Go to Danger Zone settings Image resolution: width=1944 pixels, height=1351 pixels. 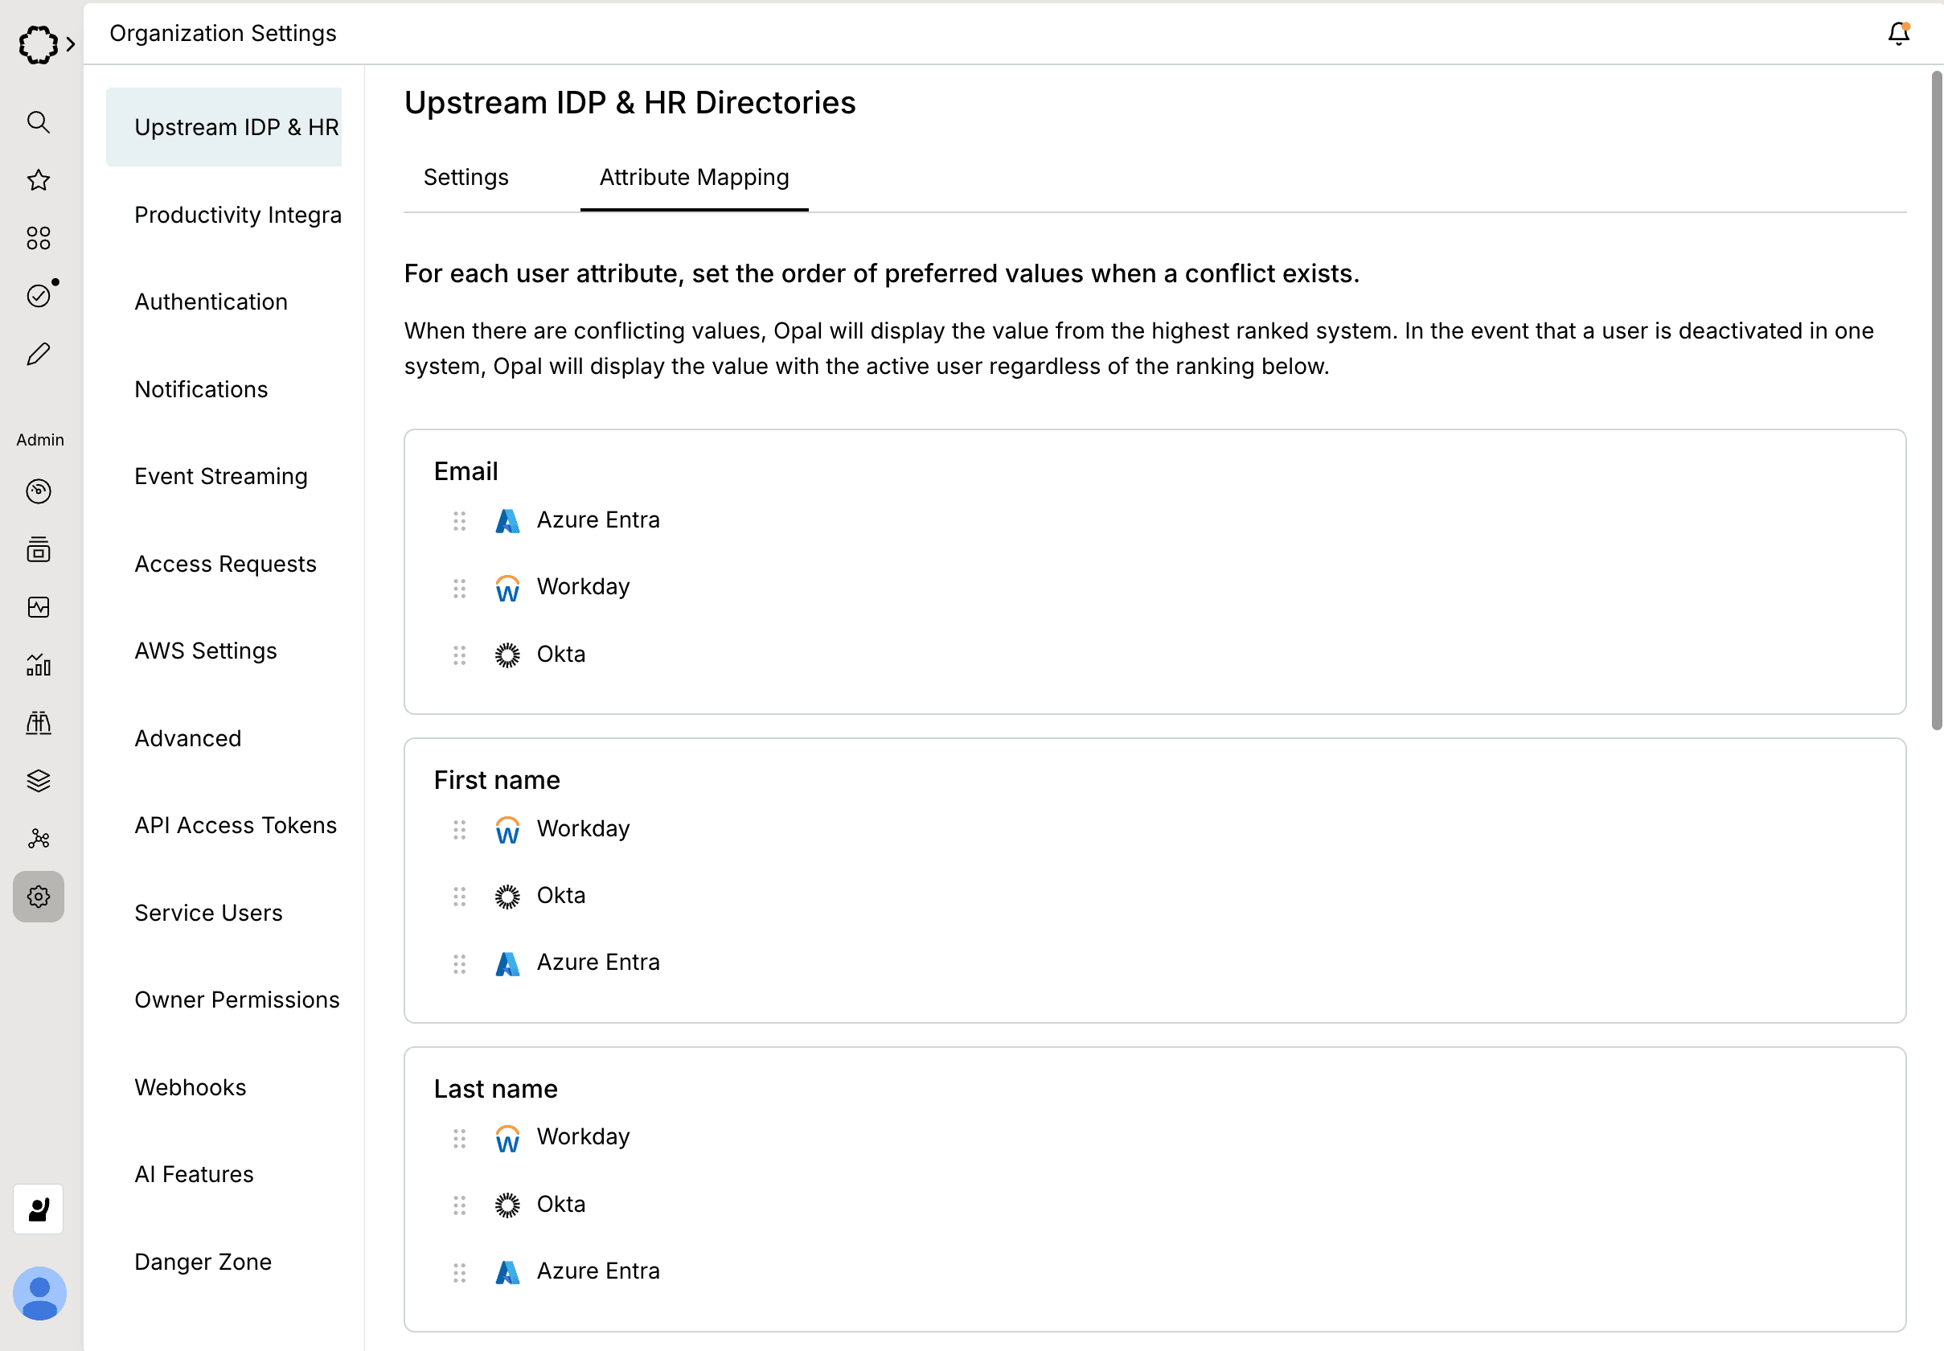[x=203, y=1262]
